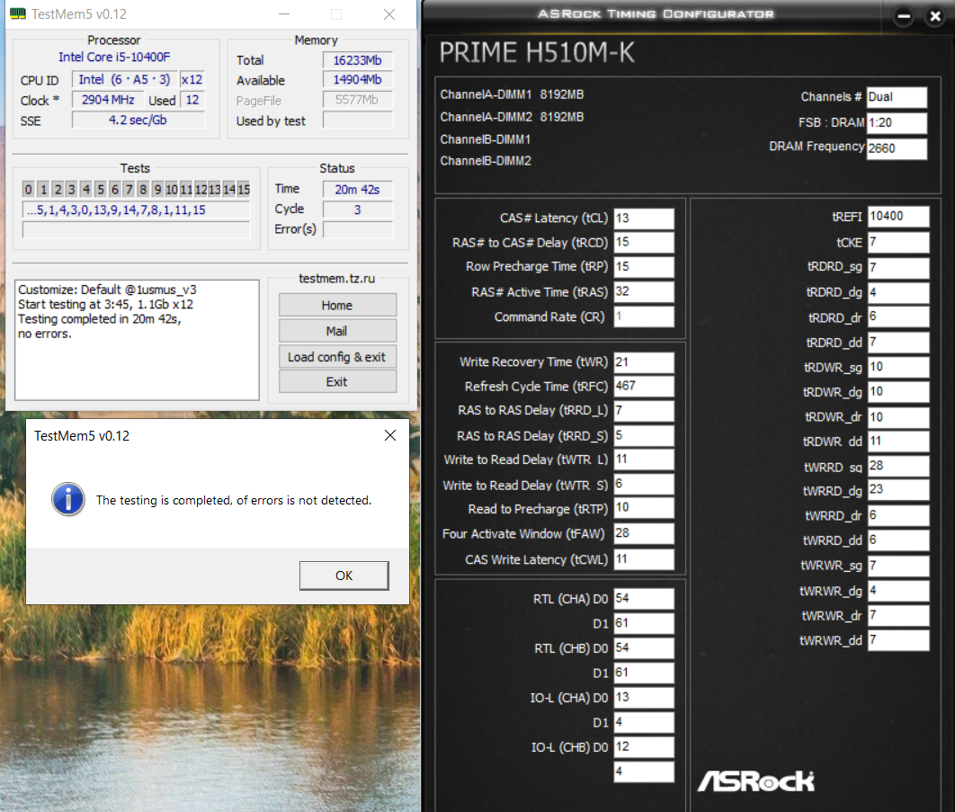Screen dimensions: 955x812
Task: Click the Channels # field showing Dual
Action: (x=897, y=97)
